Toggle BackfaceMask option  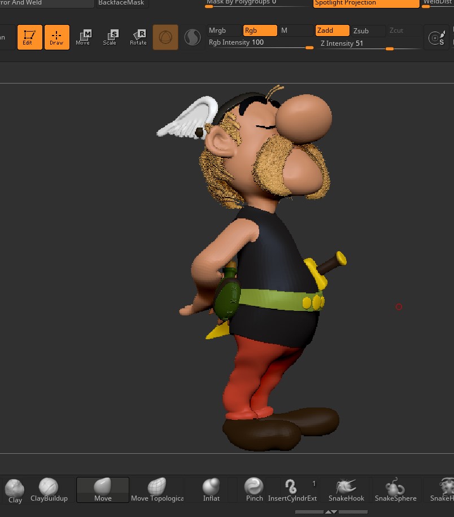121,3
